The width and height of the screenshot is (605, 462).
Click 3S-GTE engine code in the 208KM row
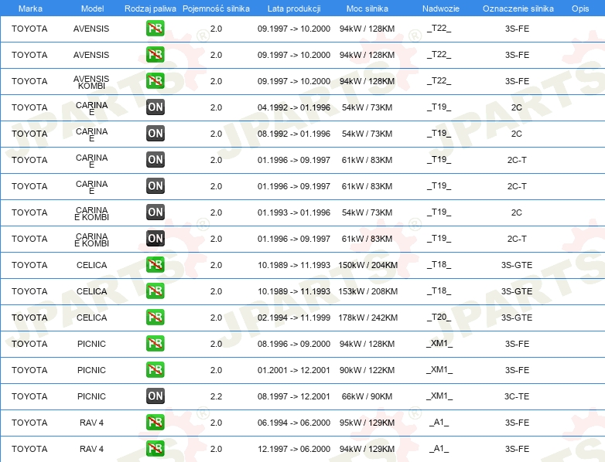point(517,291)
